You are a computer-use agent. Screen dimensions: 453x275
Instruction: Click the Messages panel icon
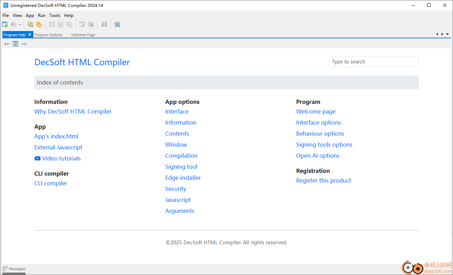pos(5,269)
